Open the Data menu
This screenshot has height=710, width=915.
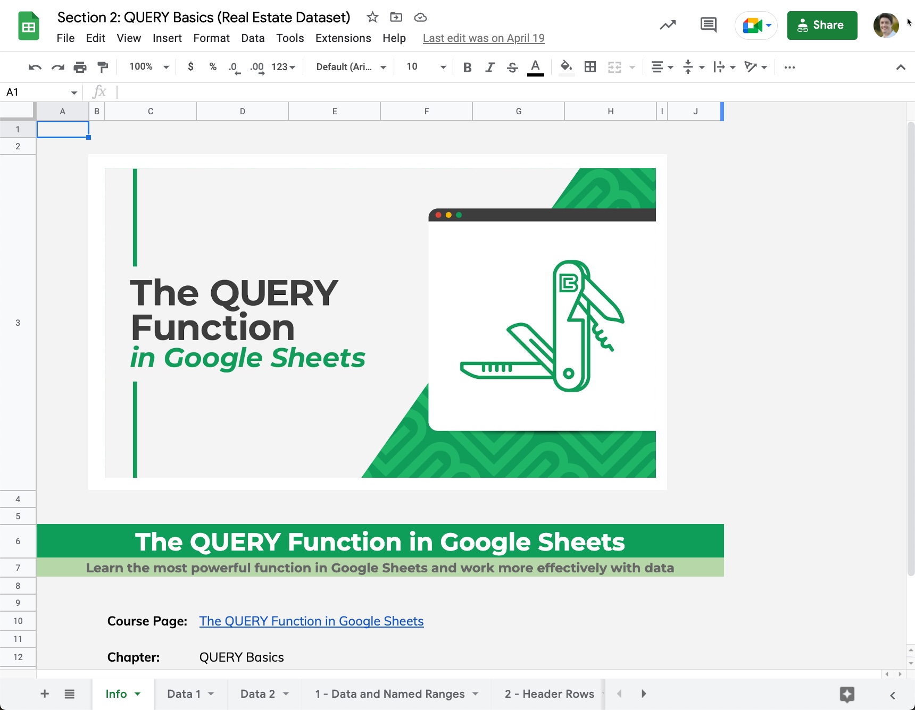(x=253, y=38)
